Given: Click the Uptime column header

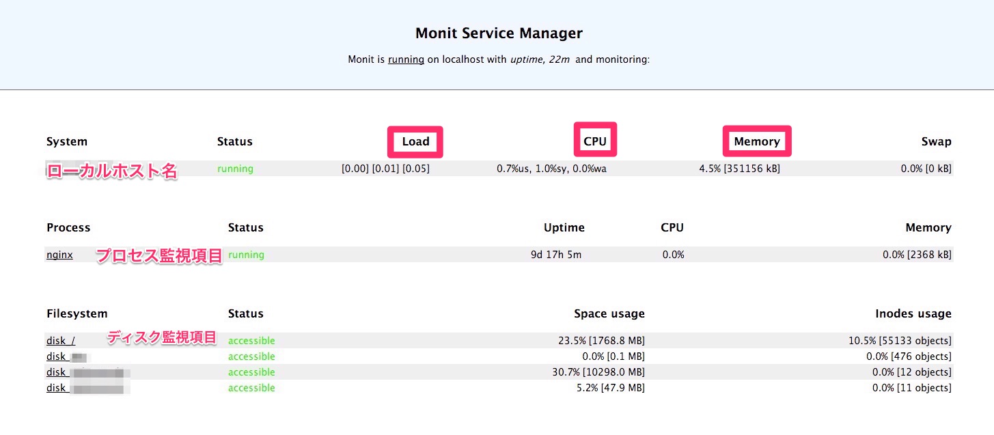Looking at the screenshot, I should pos(564,227).
